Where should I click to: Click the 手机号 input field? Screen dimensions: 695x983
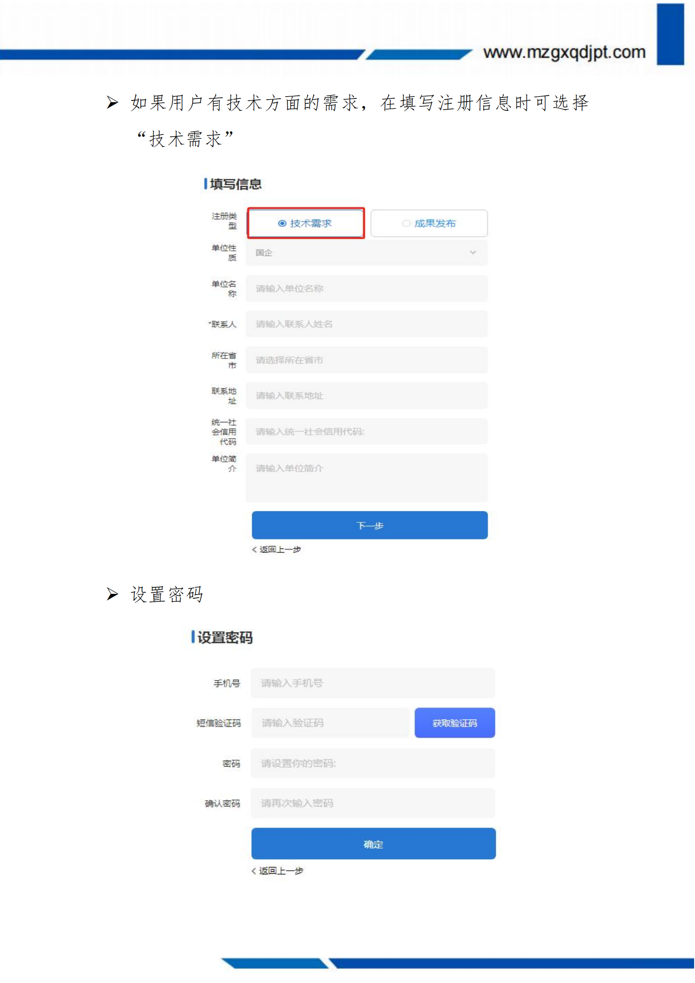[x=373, y=683]
